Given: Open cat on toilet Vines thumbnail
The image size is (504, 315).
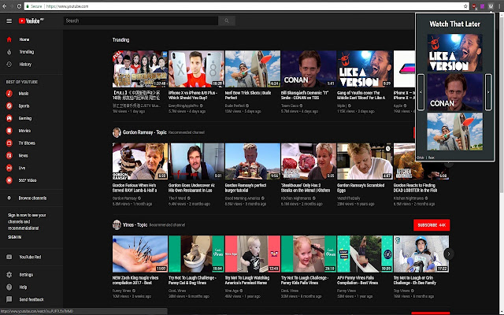Looking at the screenshot, I should click(x=196, y=254).
